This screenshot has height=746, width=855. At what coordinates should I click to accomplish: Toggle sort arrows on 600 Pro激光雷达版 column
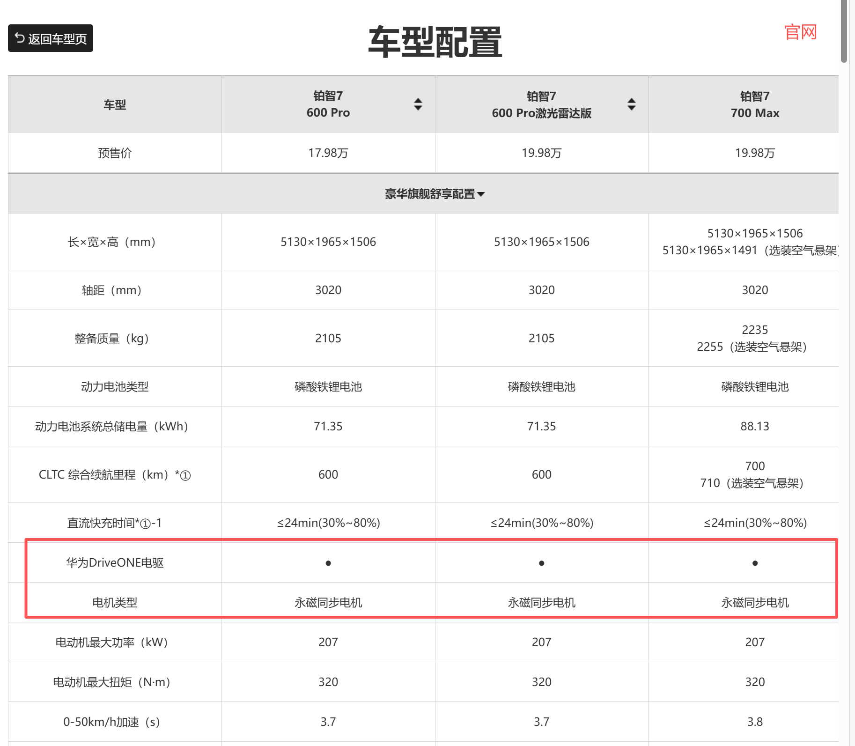[632, 104]
